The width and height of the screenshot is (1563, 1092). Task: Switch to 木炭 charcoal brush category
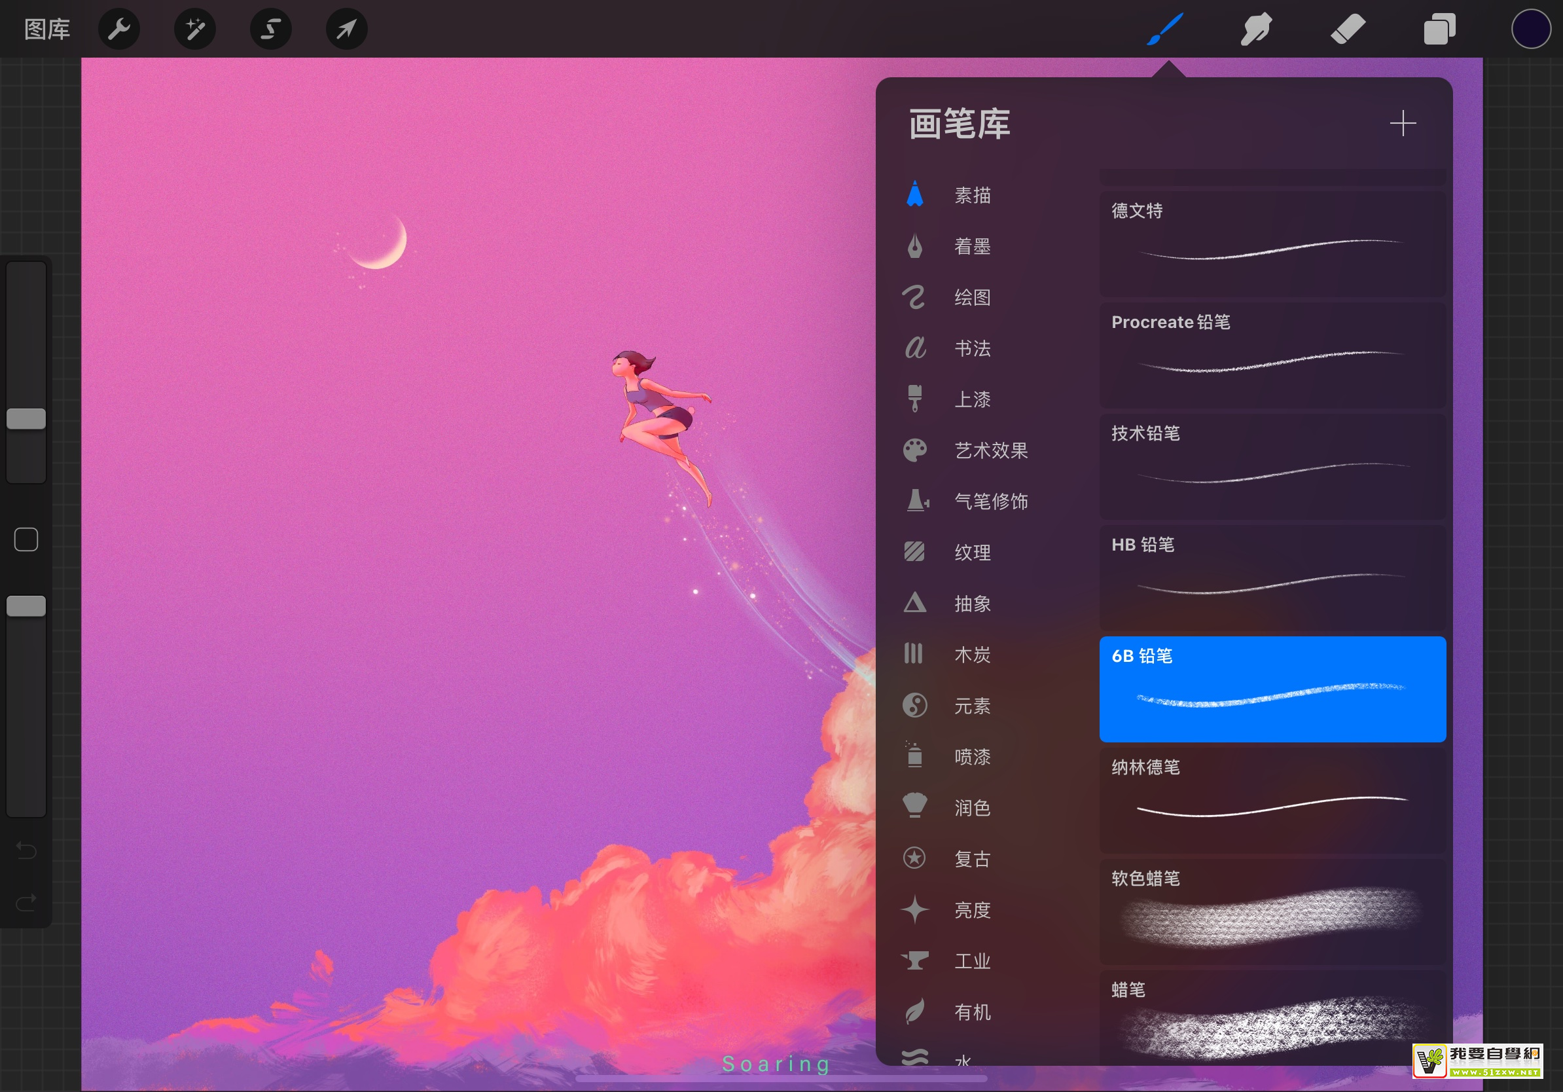pos(971,655)
